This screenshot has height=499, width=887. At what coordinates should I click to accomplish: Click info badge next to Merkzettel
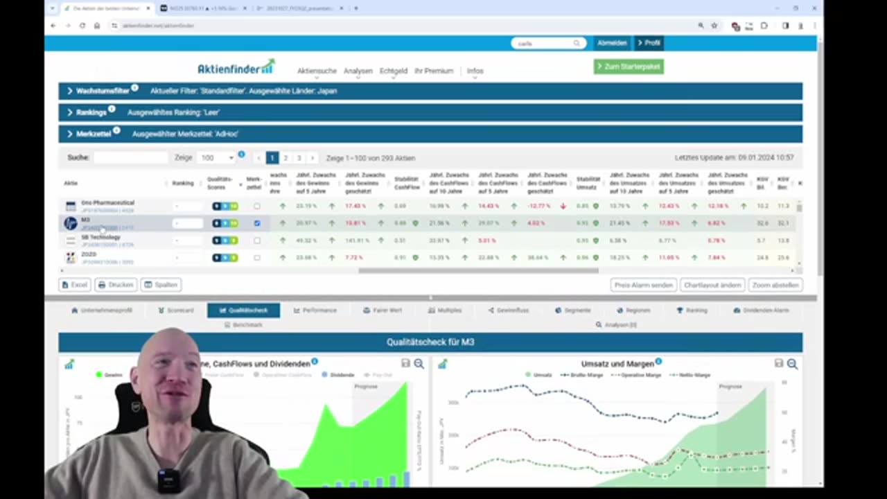click(x=116, y=130)
